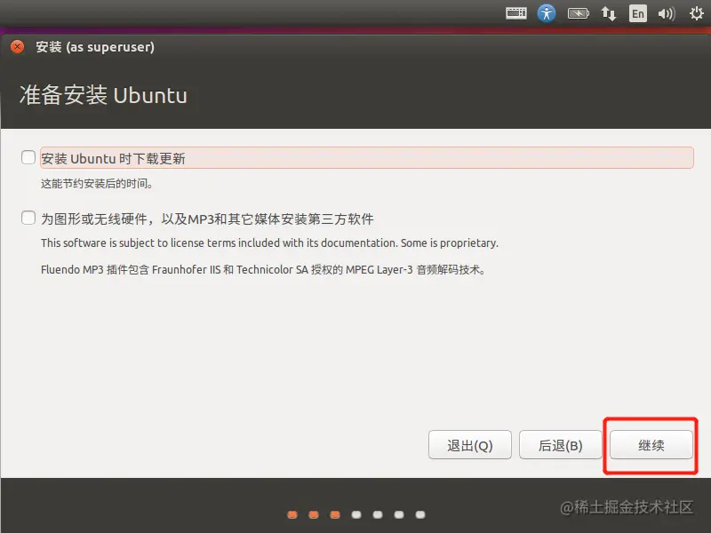Screen dimensions: 711x533
Task: Open the keyboard indicator in top panel
Action: pos(516,13)
